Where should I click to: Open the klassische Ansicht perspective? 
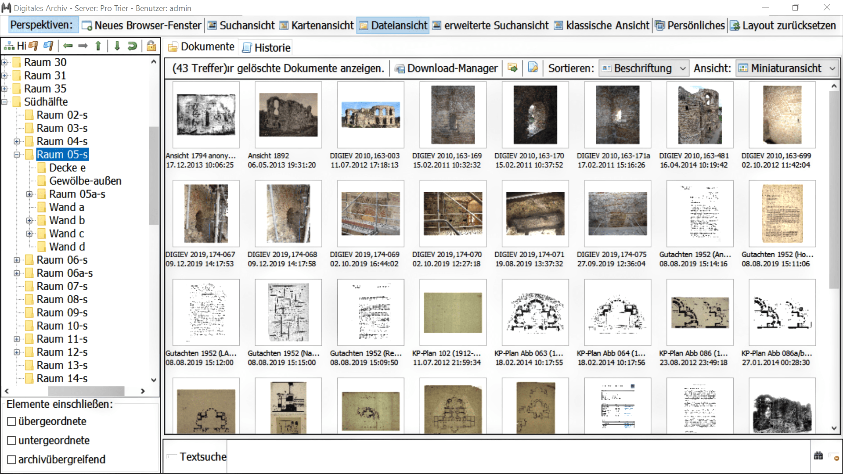point(602,25)
